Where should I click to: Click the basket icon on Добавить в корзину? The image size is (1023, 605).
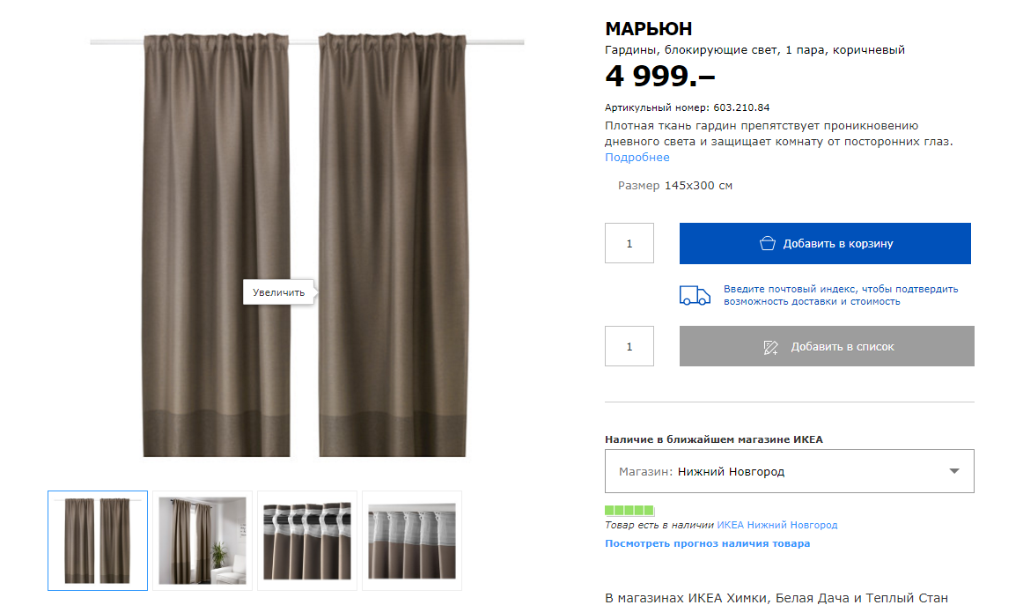[768, 243]
